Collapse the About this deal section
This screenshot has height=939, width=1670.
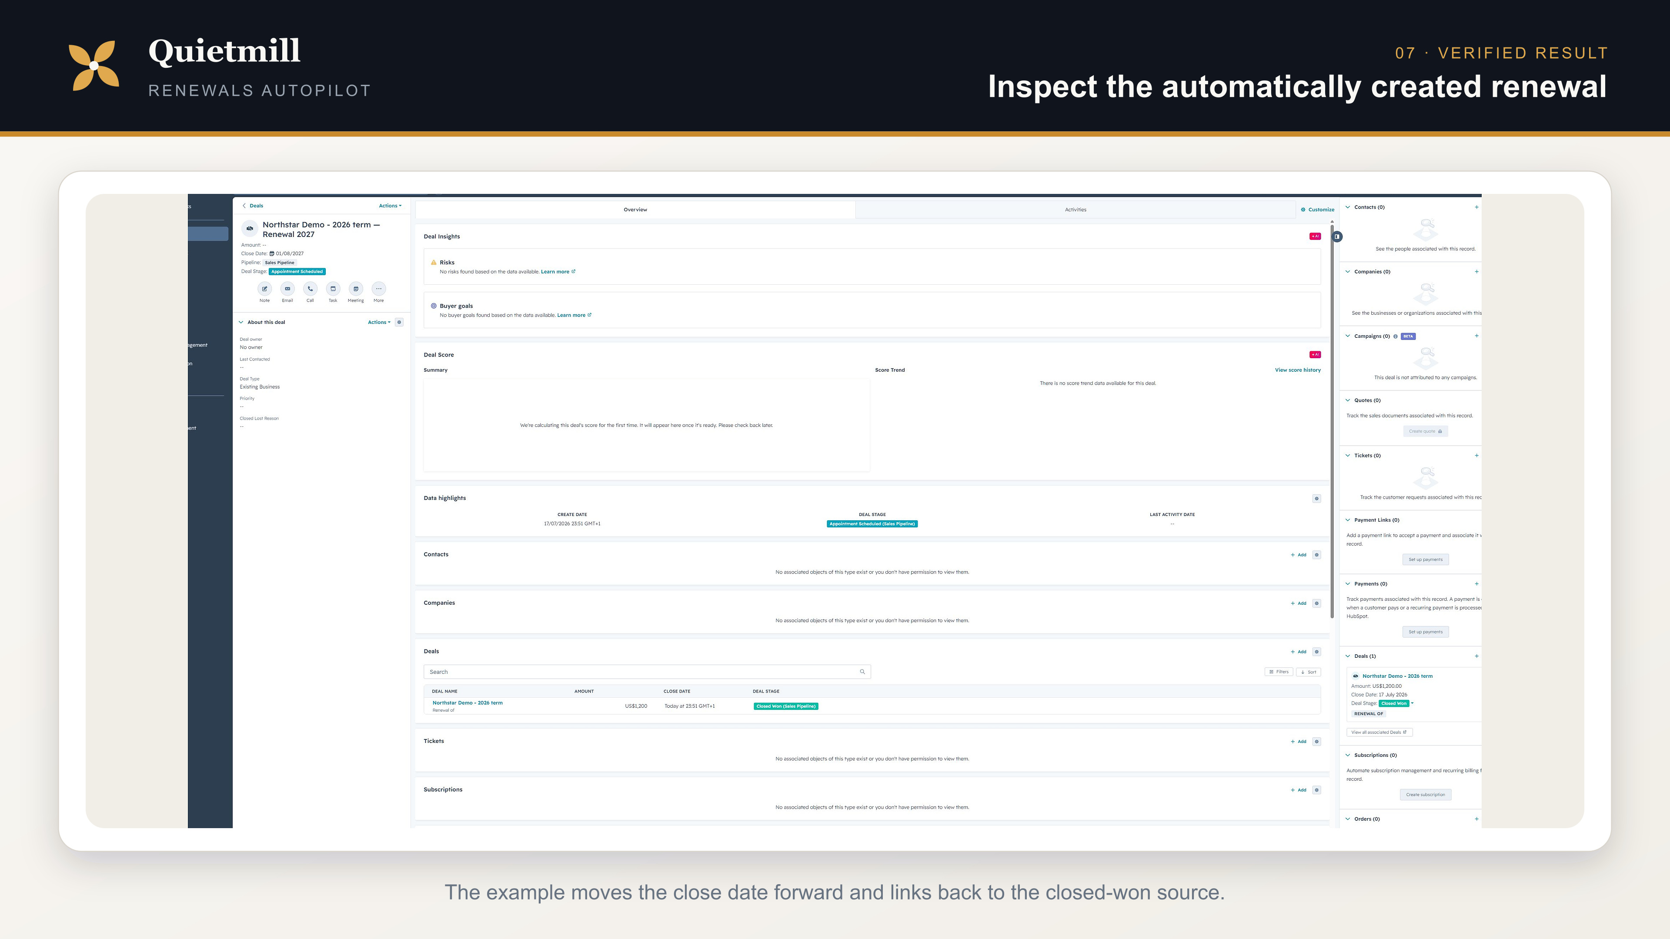tap(241, 322)
